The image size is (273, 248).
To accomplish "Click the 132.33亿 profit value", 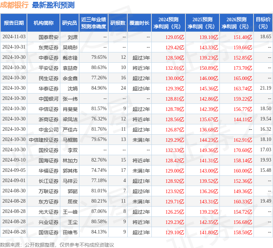I will tap(175, 150).
